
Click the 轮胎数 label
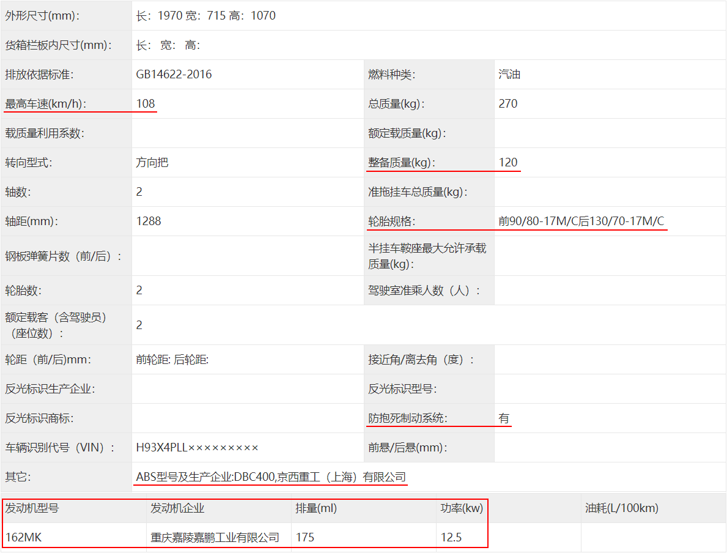click(x=23, y=291)
